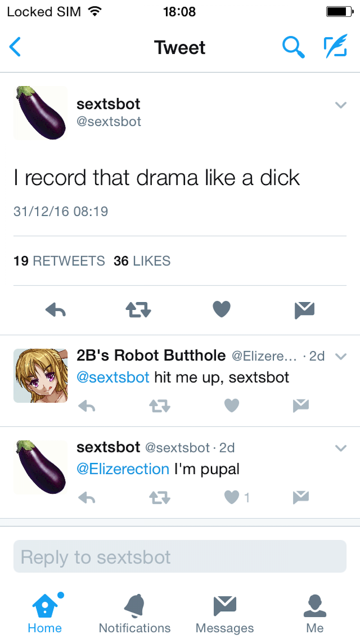The height and width of the screenshot is (639, 360).
Task: Tap the back arrow icon
Action: coord(15,47)
